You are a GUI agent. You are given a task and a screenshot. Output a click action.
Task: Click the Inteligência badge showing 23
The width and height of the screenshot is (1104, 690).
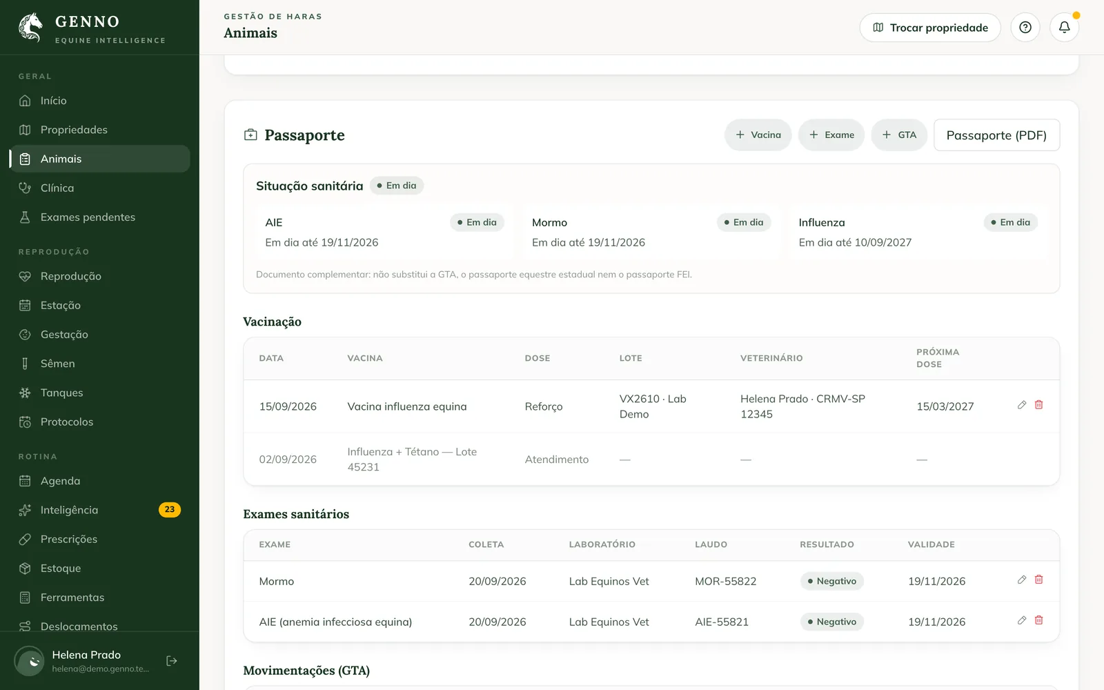170,510
